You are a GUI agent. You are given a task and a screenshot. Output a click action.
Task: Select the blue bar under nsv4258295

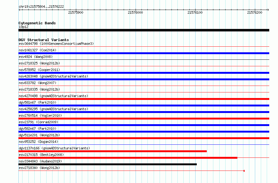click(144, 112)
